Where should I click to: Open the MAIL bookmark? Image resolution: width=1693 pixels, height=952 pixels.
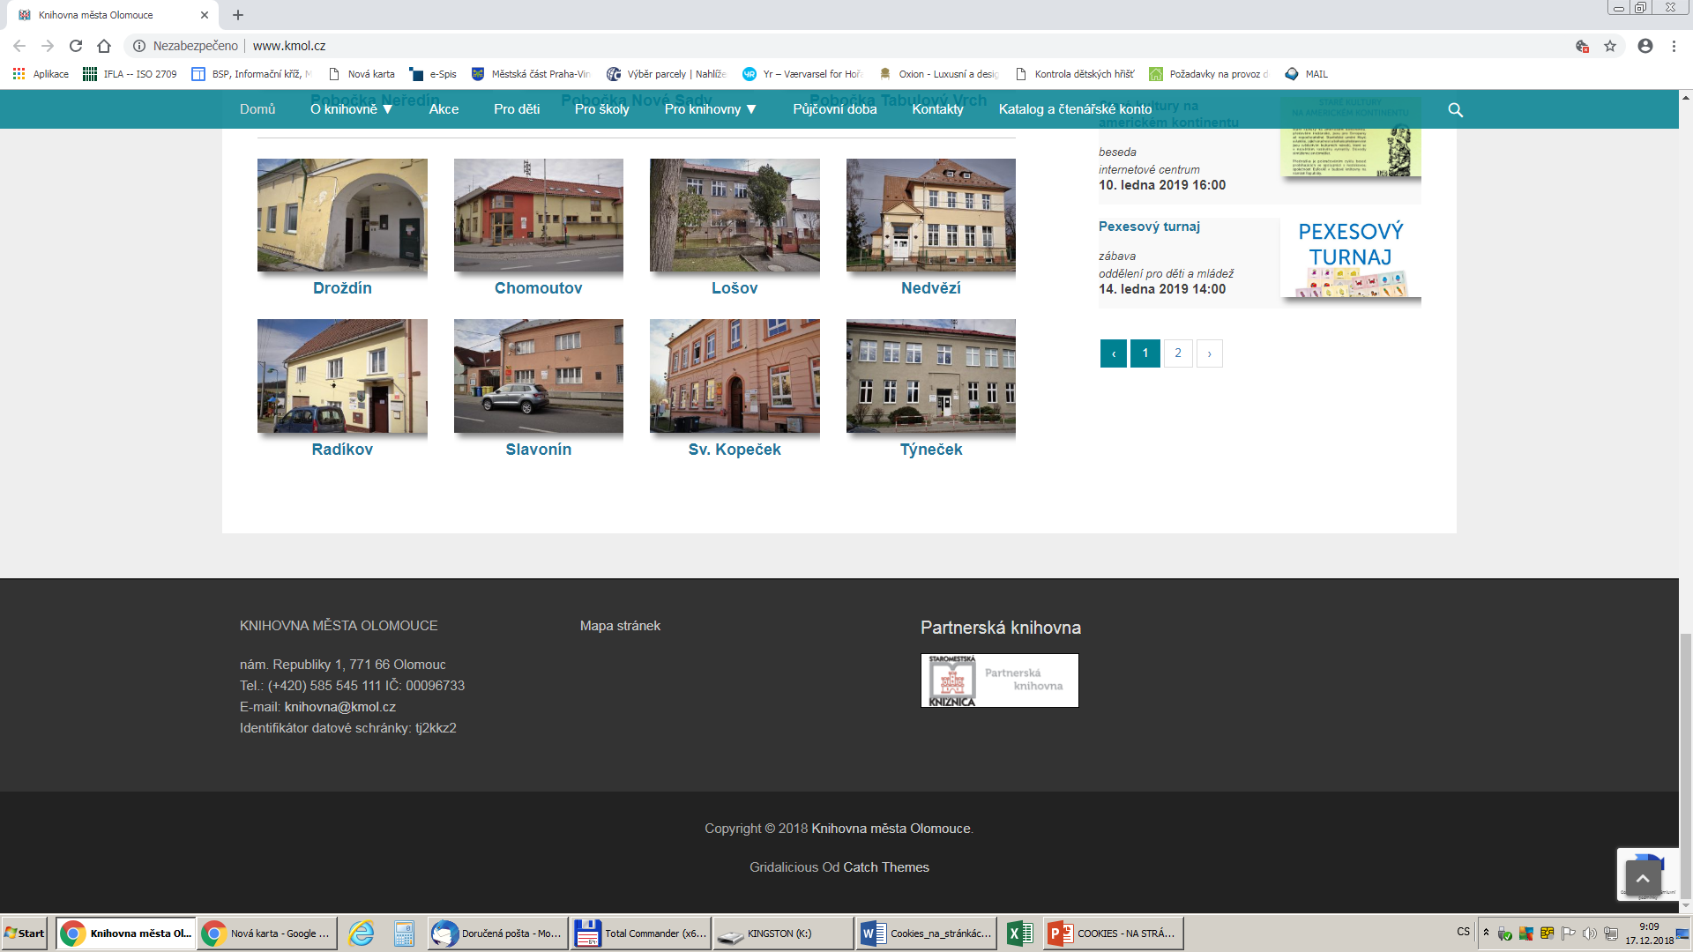point(1306,74)
